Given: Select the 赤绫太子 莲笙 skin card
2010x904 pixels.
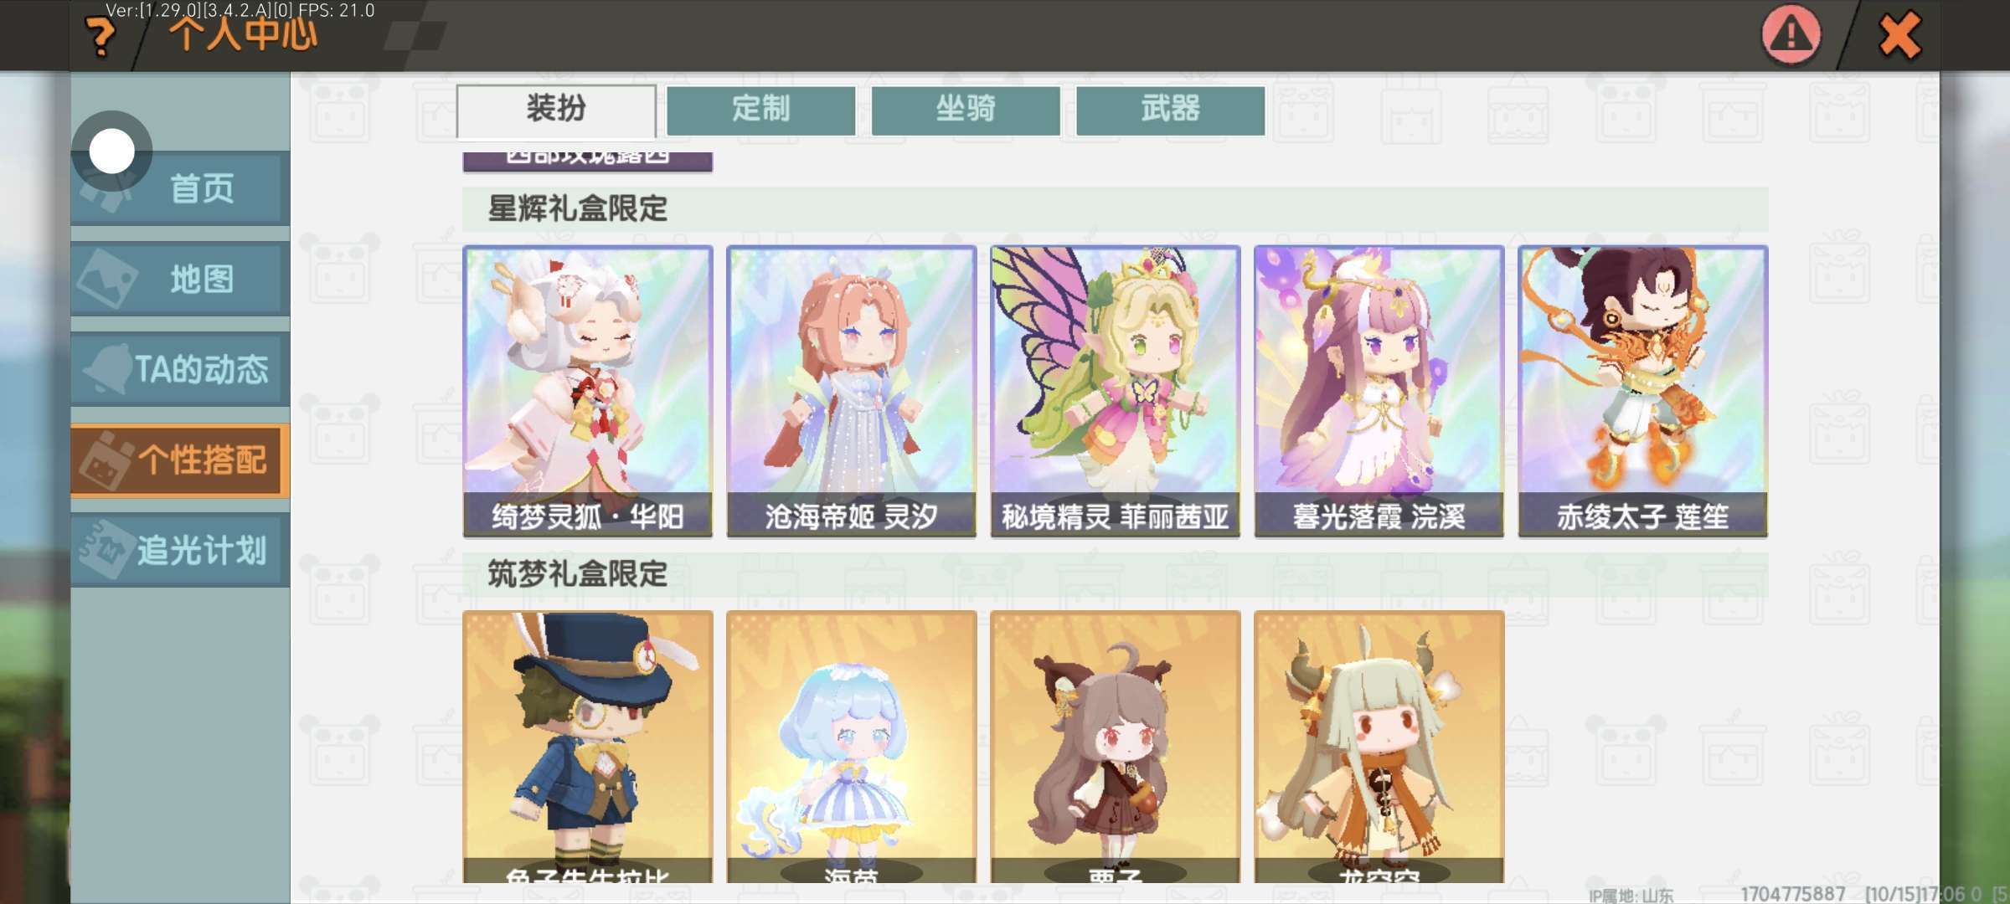Looking at the screenshot, I should pos(1643,391).
